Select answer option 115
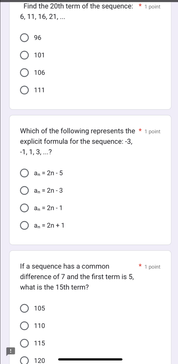 pyautogui.click(x=24, y=343)
